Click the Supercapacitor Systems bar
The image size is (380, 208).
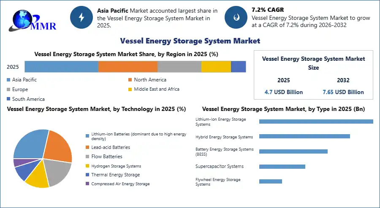pyautogui.click(x=282, y=167)
